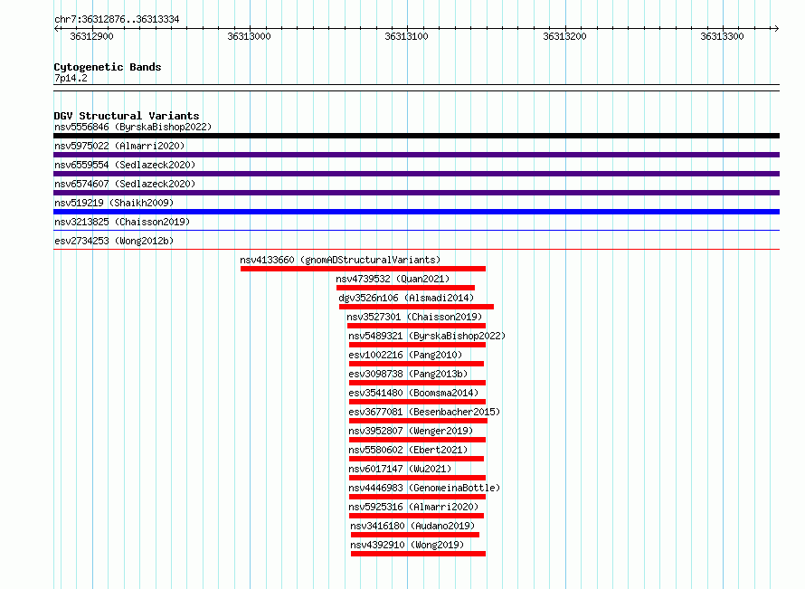805x589 pixels.
Task: Click the red bar under esv3677081
Action: pyautogui.click(x=419, y=421)
